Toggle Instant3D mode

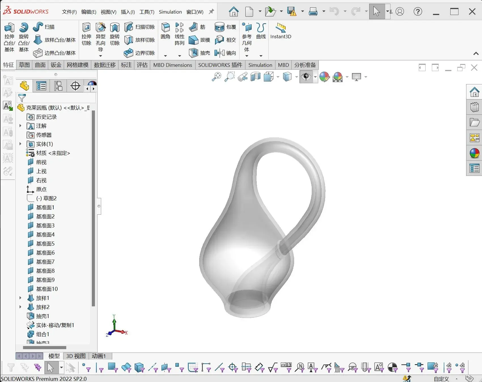[x=281, y=31]
